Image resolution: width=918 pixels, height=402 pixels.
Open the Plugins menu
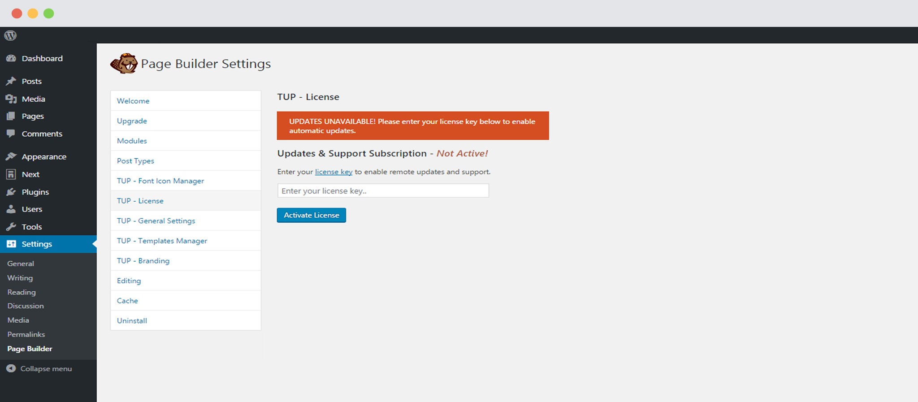tap(35, 192)
